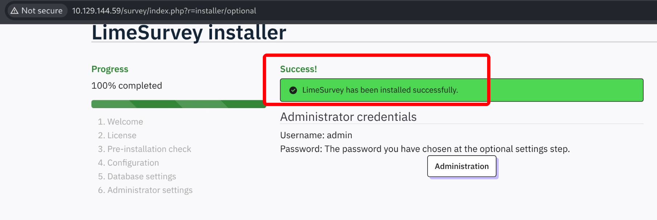The image size is (657, 220).
Task: Click the LimeSurvey installer heading
Action: [x=189, y=33]
